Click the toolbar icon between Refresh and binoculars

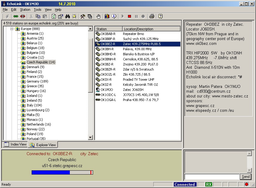tap(61, 16)
